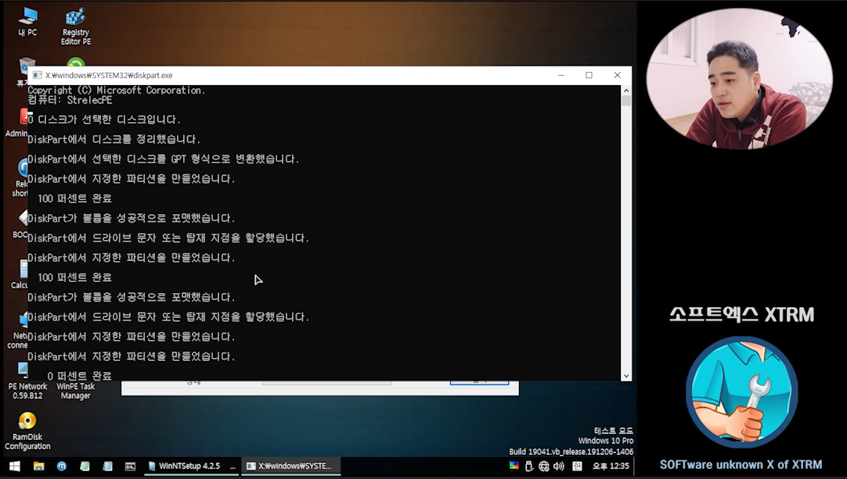Open File Explorer from the taskbar
The height and width of the screenshot is (479, 847).
coord(38,466)
